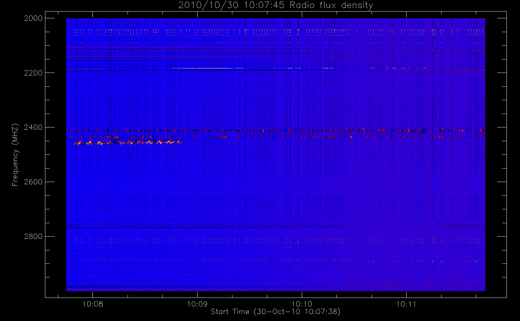Select the 2200 frequency tick label

(x=33, y=73)
